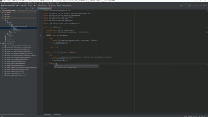Collapse the External Libraries node
This screenshot has width=208, height=117.
click(1, 44)
